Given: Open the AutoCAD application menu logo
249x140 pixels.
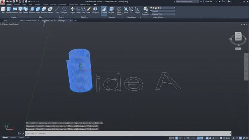Looking at the screenshot, I should pos(3,3).
